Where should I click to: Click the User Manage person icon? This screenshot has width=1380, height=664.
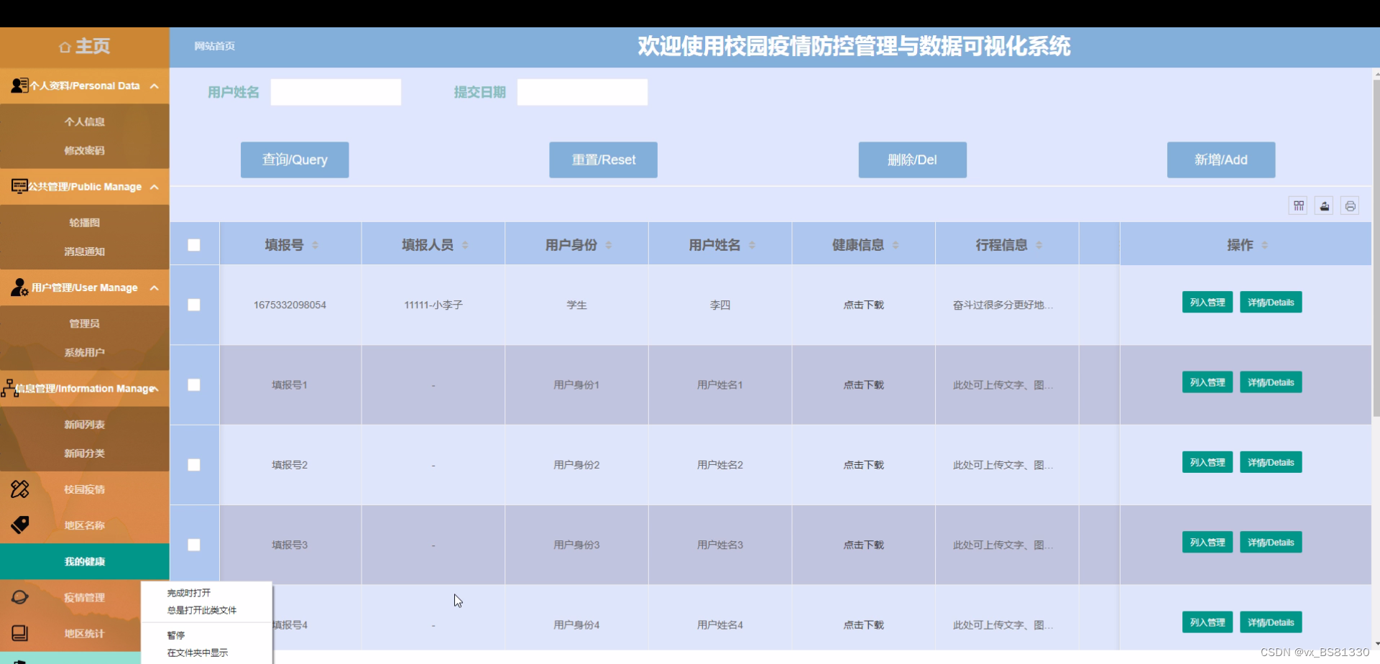point(19,287)
